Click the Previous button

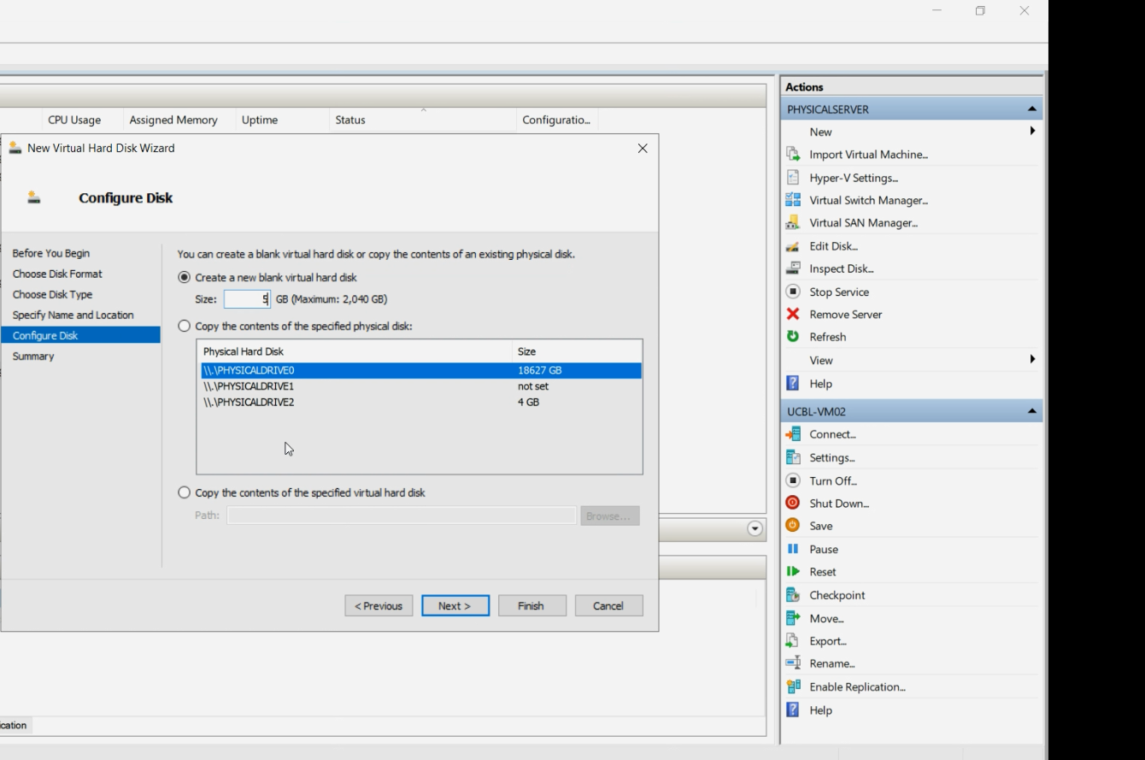[379, 605]
